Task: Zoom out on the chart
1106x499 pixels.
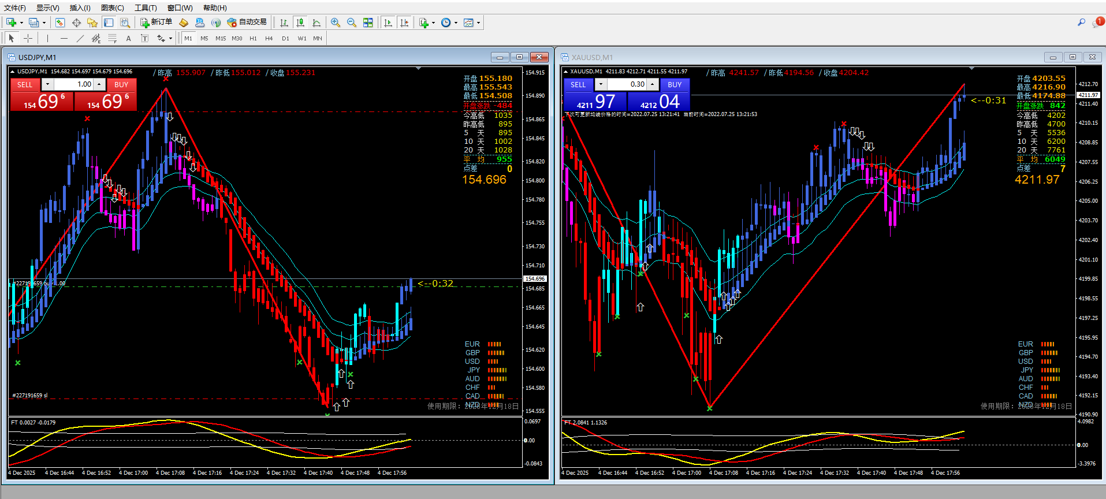Action: click(x=352, y=23)
